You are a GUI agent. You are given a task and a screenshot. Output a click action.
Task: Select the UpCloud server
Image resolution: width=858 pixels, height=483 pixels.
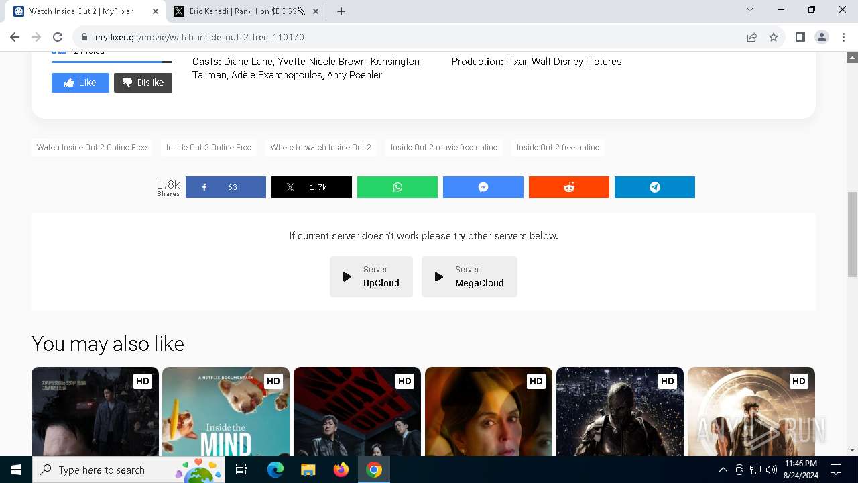pyautogui.click(x=371, y=276)
